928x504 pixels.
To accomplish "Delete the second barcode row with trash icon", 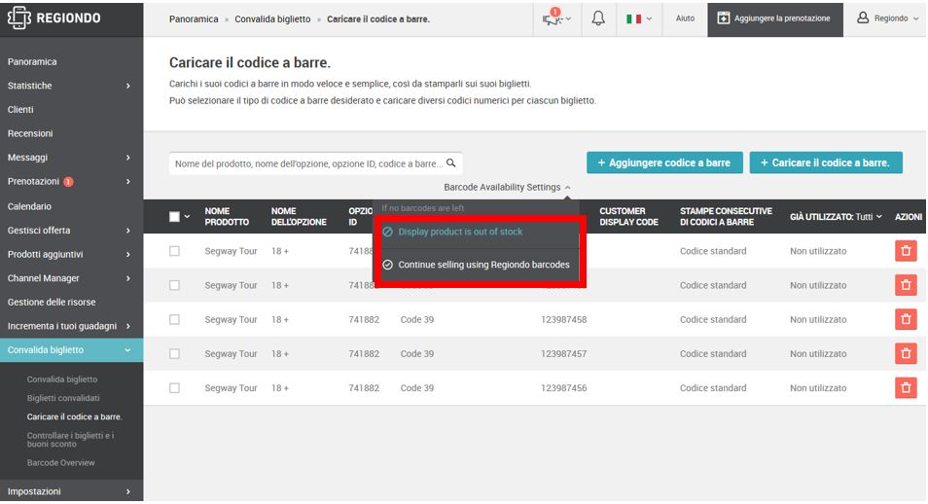I will click(906, 285).
